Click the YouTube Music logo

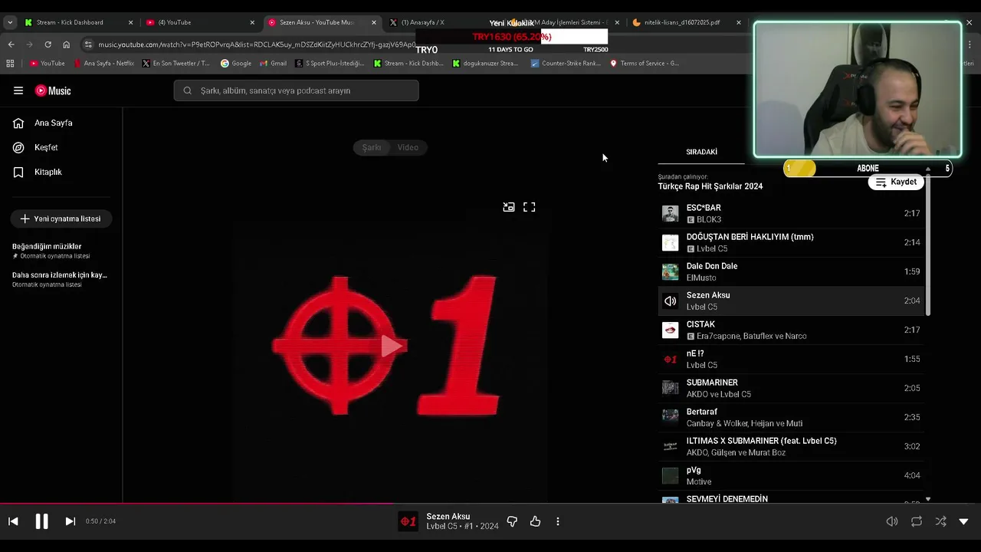pos(53,90)
